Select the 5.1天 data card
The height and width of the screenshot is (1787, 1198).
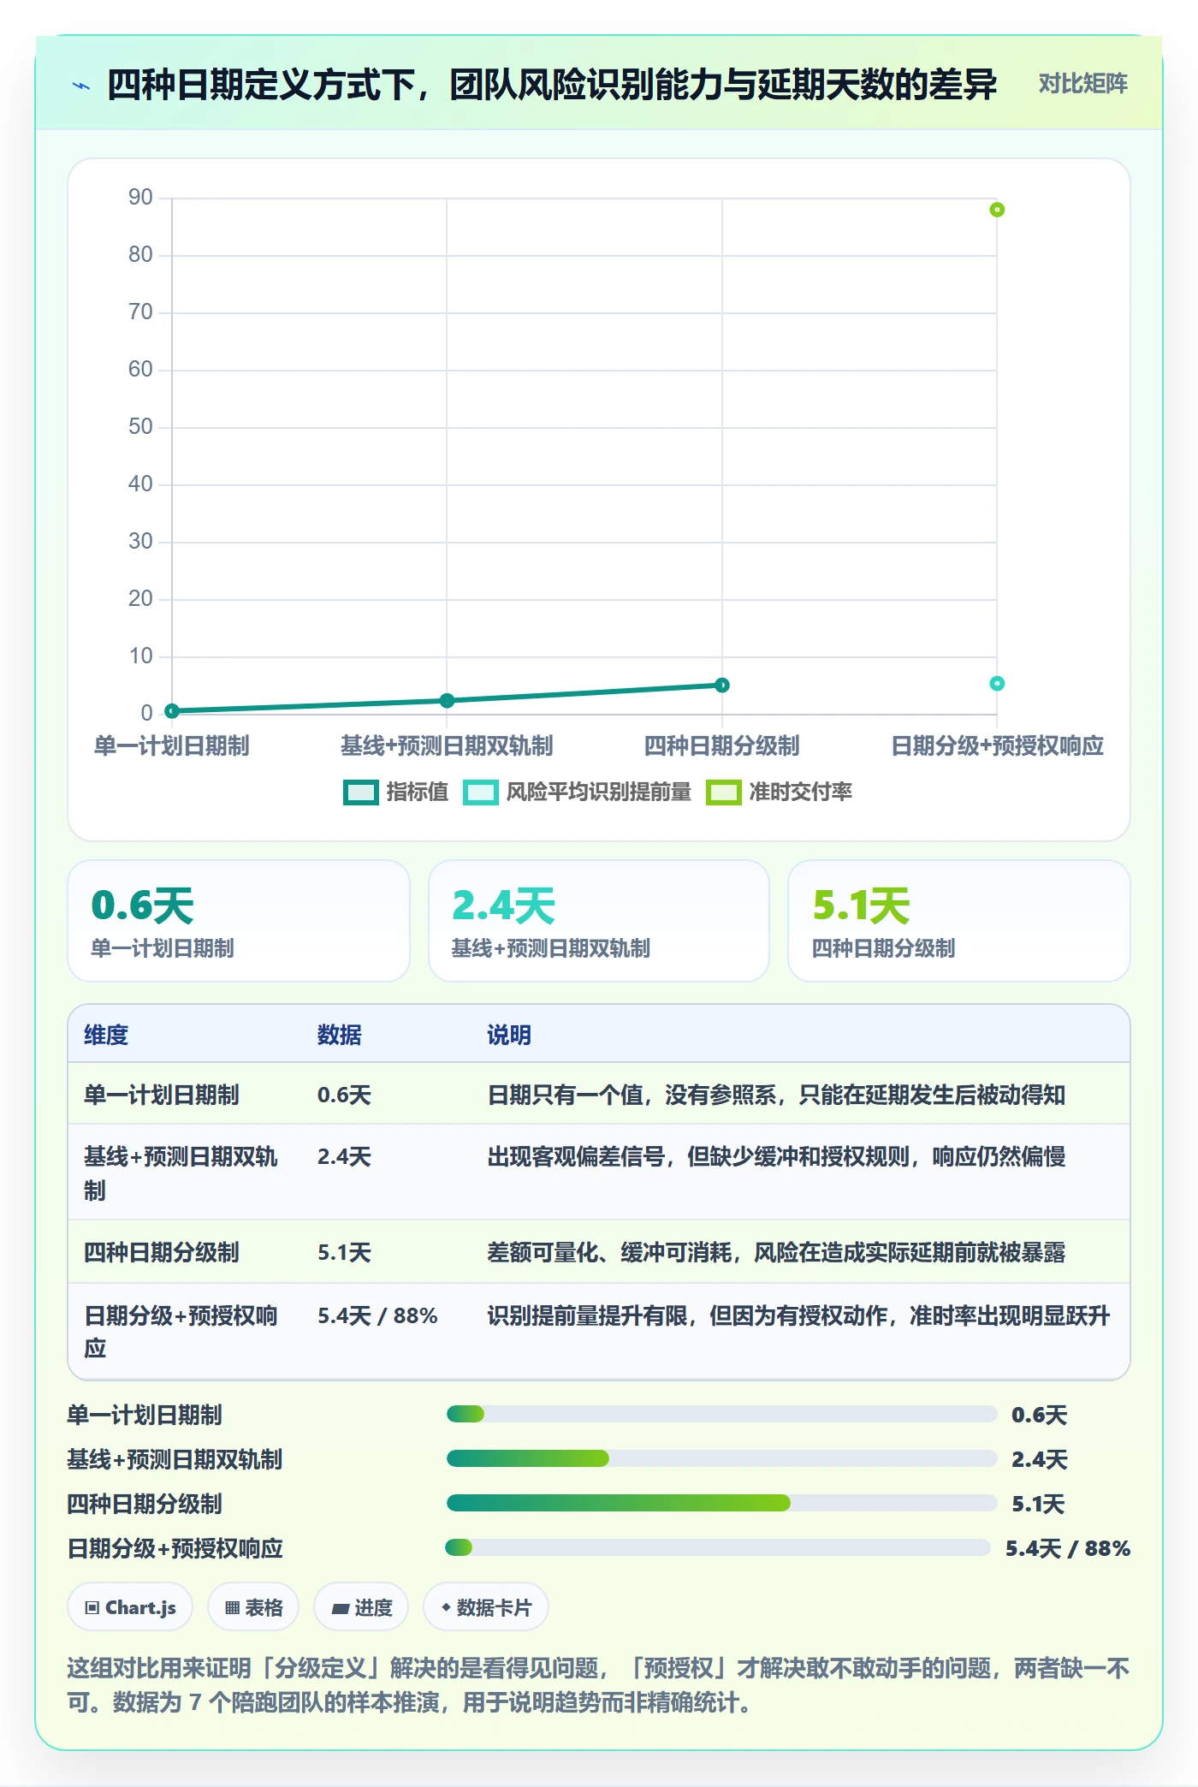(959, 921)
